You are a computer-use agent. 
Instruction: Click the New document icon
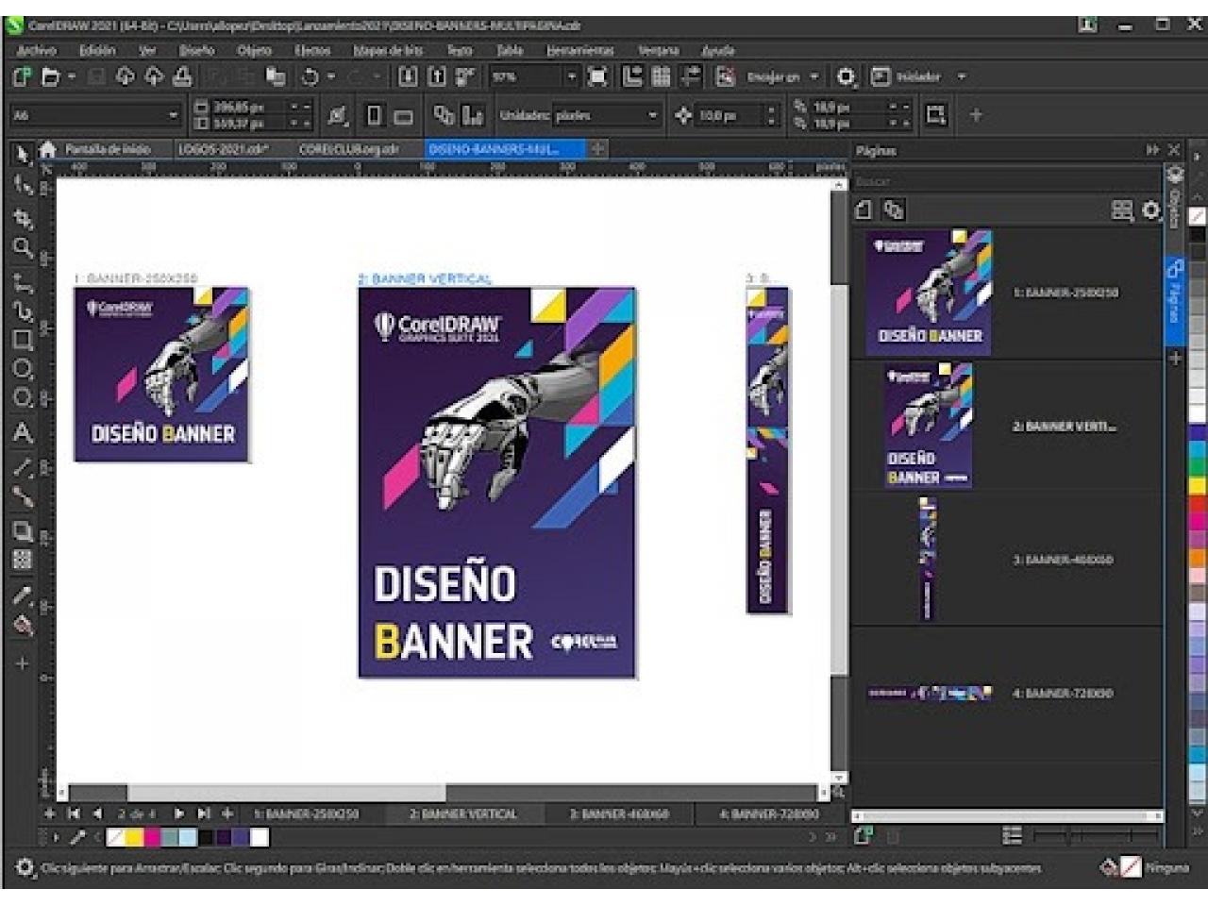tap(22, 76)
